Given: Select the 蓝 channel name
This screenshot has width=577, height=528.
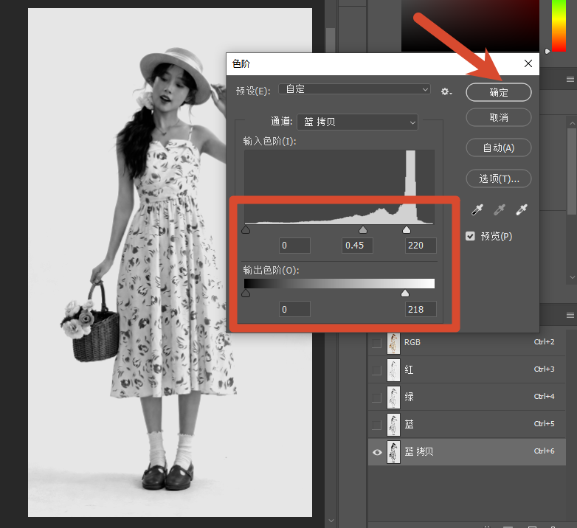Looking at the screenshot, I should (x=410, y=424).
